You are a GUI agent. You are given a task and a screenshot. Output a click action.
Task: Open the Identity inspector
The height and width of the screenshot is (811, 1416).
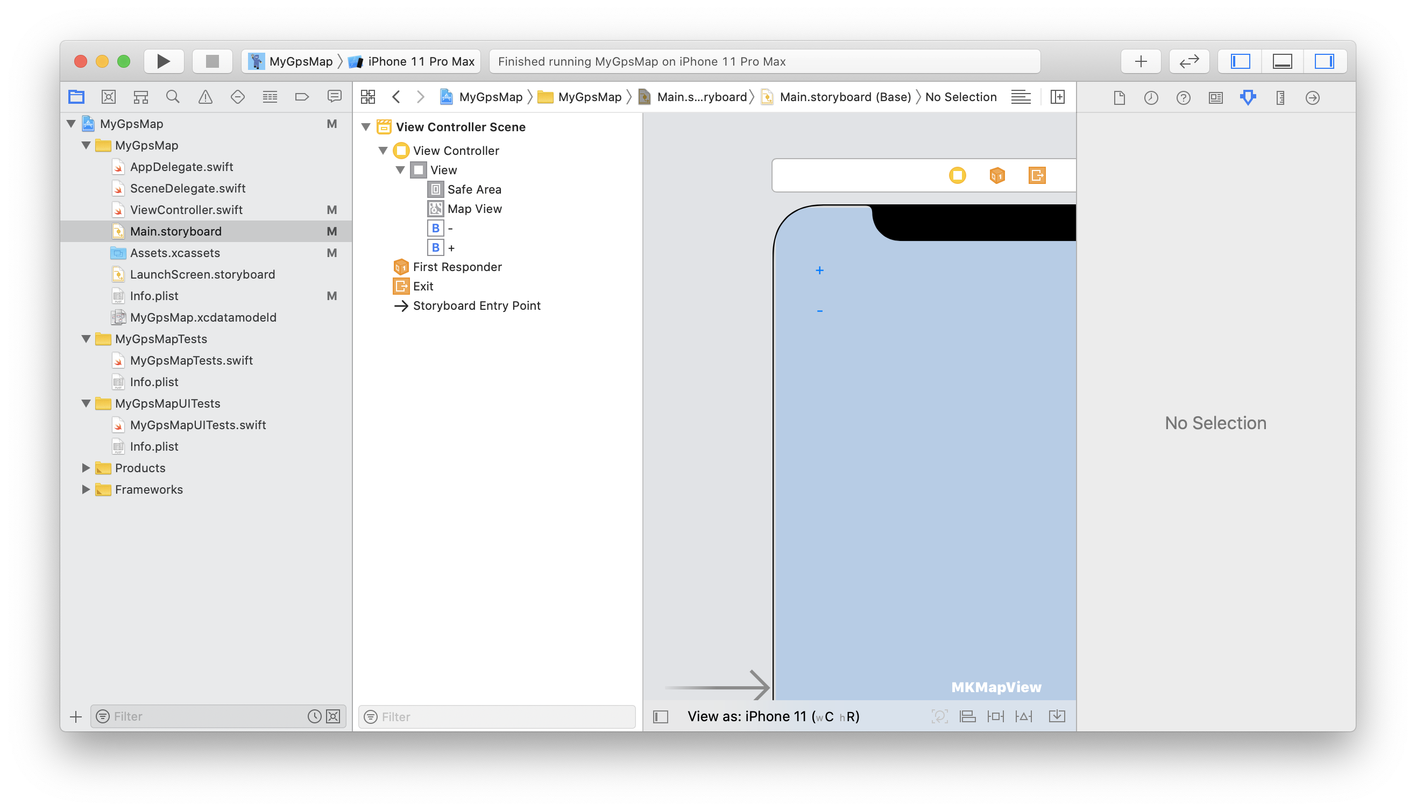click(1215, 98)
